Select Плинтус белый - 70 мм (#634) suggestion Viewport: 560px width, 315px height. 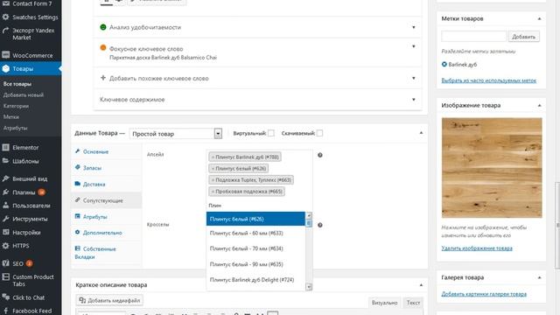[255, 248]
